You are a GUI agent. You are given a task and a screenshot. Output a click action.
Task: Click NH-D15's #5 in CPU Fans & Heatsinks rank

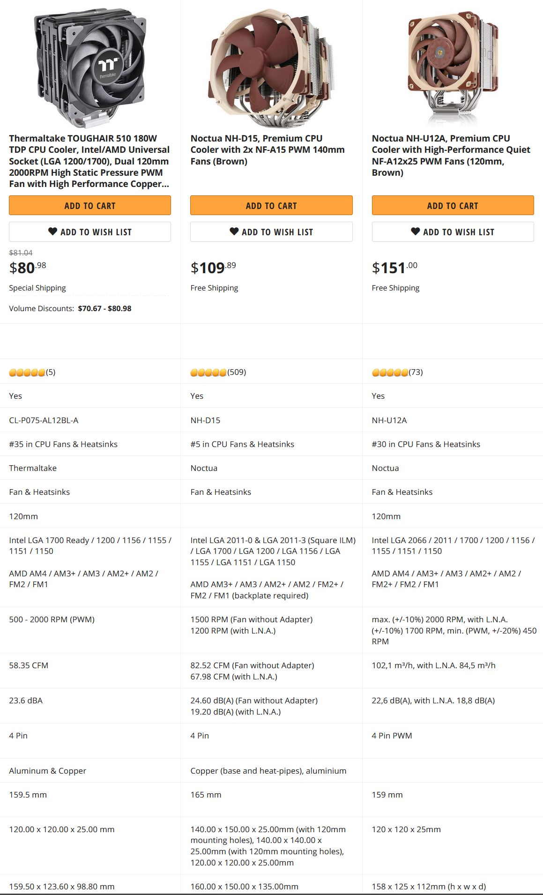pyautogui.click(x=242, y=444)
